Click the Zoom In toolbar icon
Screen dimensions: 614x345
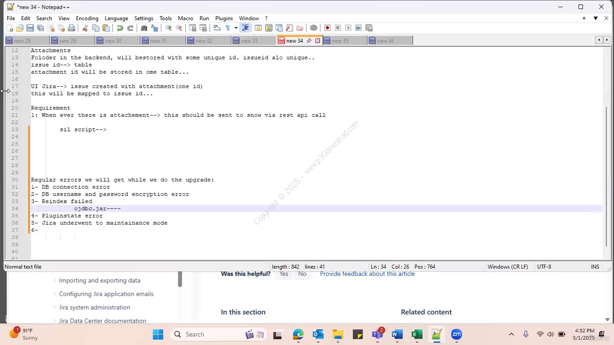point(168,28)
